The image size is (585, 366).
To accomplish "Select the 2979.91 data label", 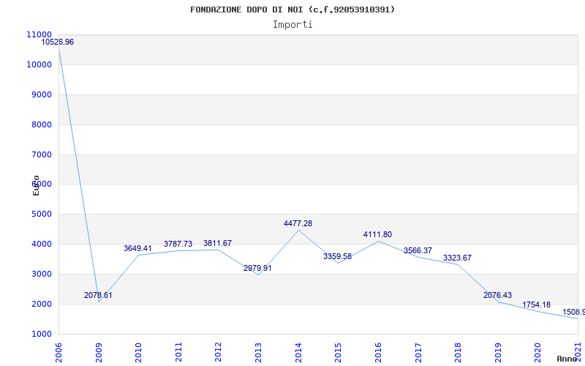I will pyautogui.click(x=258, y=268).
